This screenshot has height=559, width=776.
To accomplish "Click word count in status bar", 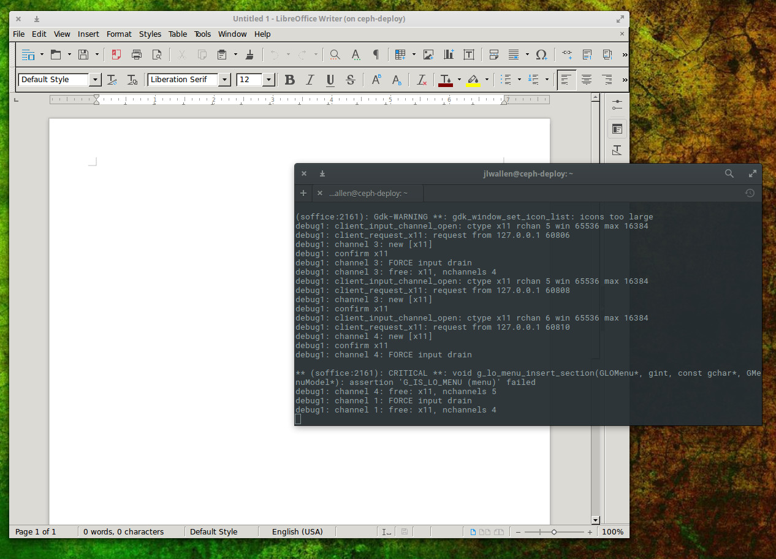I will coord(124,532).
